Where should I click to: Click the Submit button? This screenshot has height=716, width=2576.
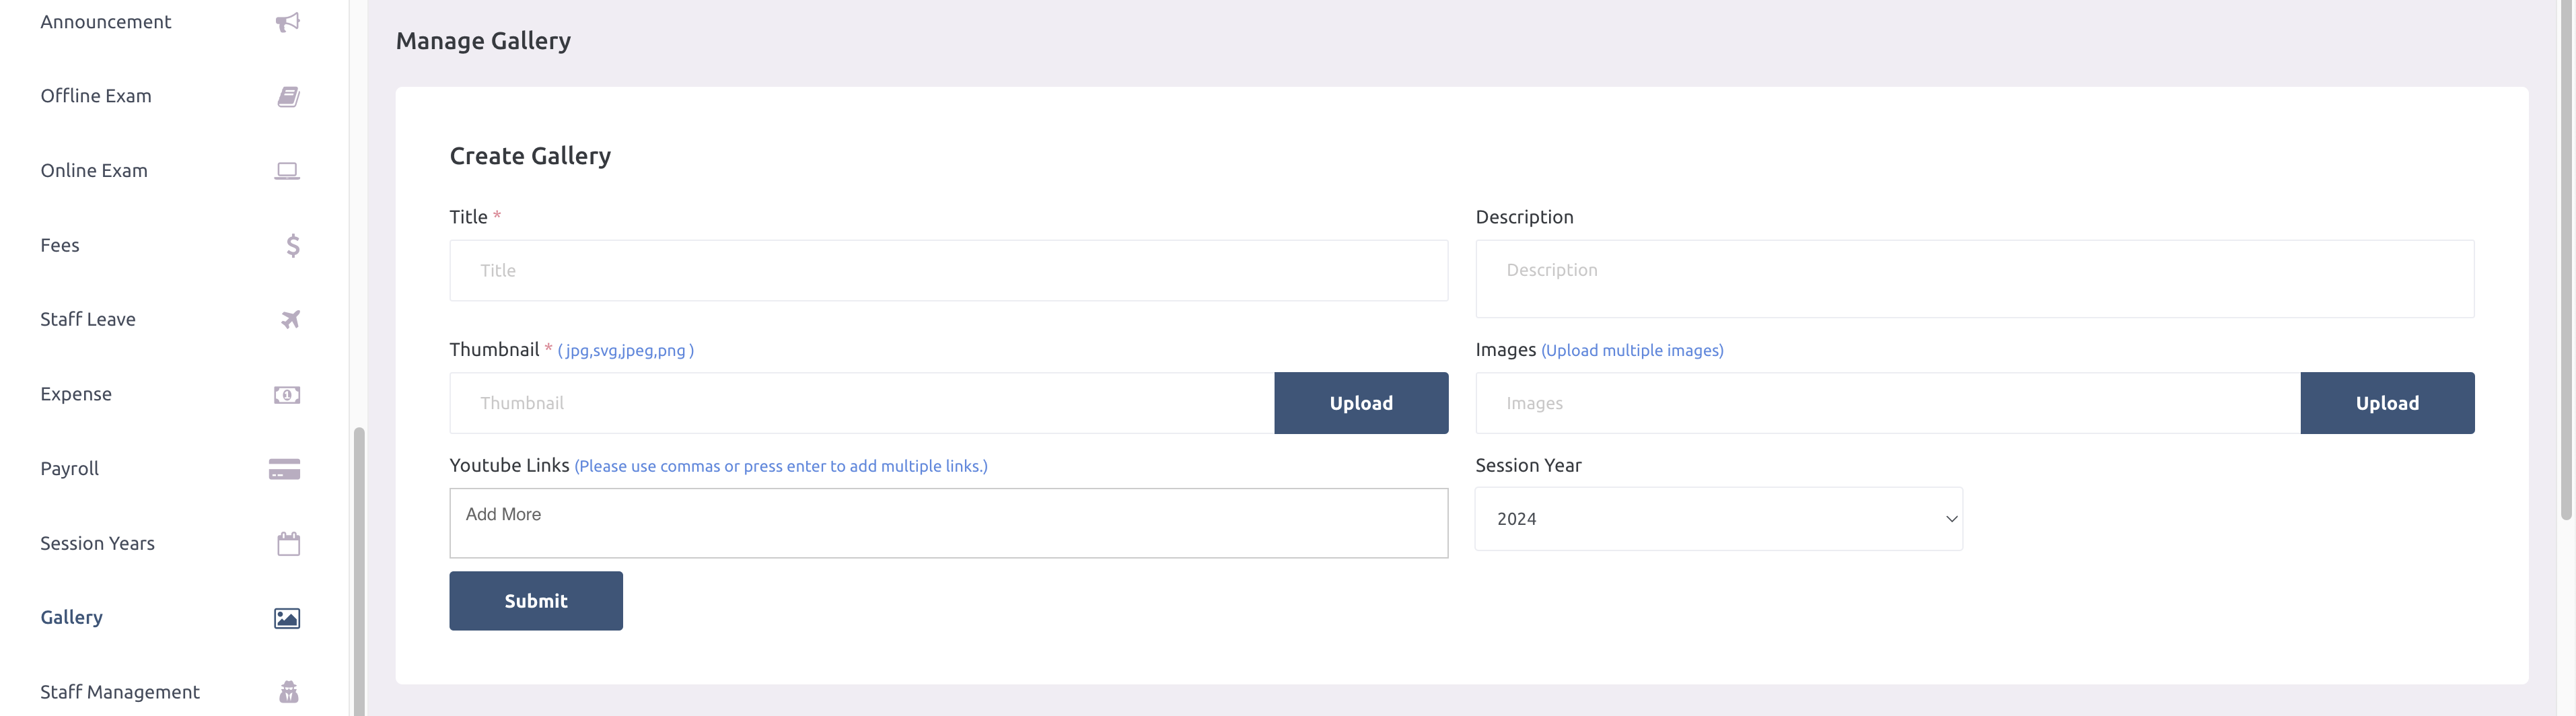536,600
